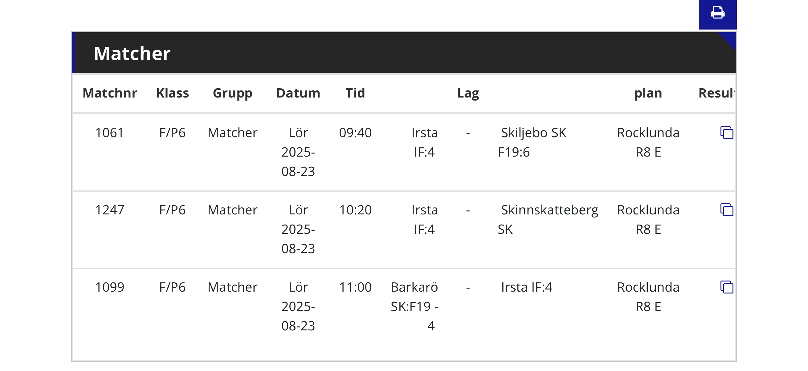Click the Matcher panel title
The height and width of the screenshot is (371, 808).
[132, 53]
